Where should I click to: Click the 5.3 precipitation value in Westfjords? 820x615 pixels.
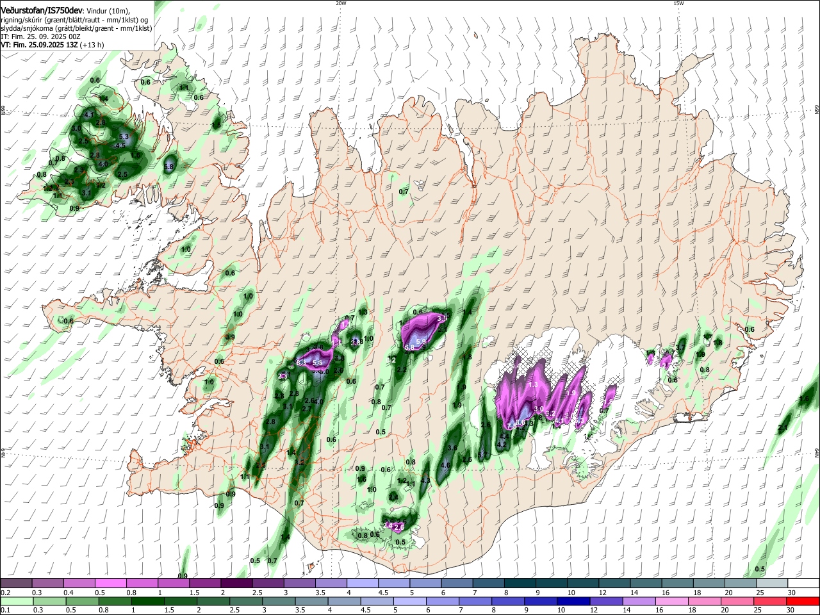[x=124, y=136]
